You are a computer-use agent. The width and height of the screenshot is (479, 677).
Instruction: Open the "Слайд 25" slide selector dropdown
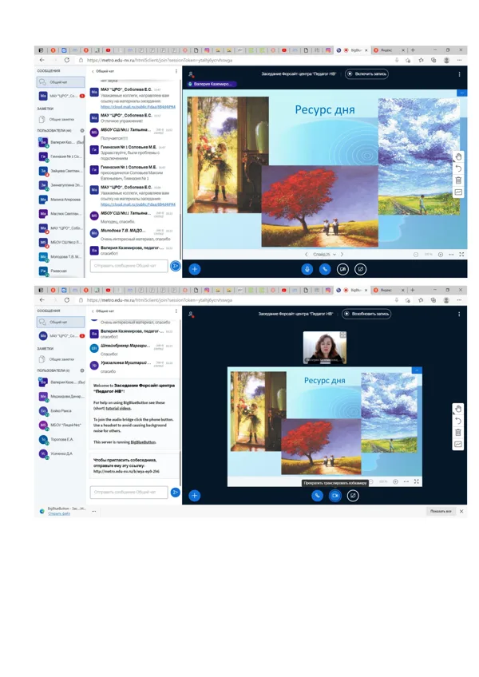(x=324, y=255)
